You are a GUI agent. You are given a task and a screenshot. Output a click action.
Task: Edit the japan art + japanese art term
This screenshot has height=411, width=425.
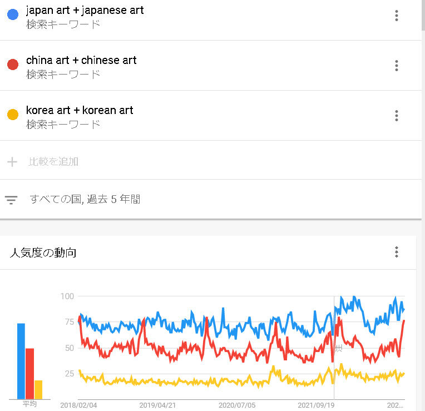(x=85, y=11)
